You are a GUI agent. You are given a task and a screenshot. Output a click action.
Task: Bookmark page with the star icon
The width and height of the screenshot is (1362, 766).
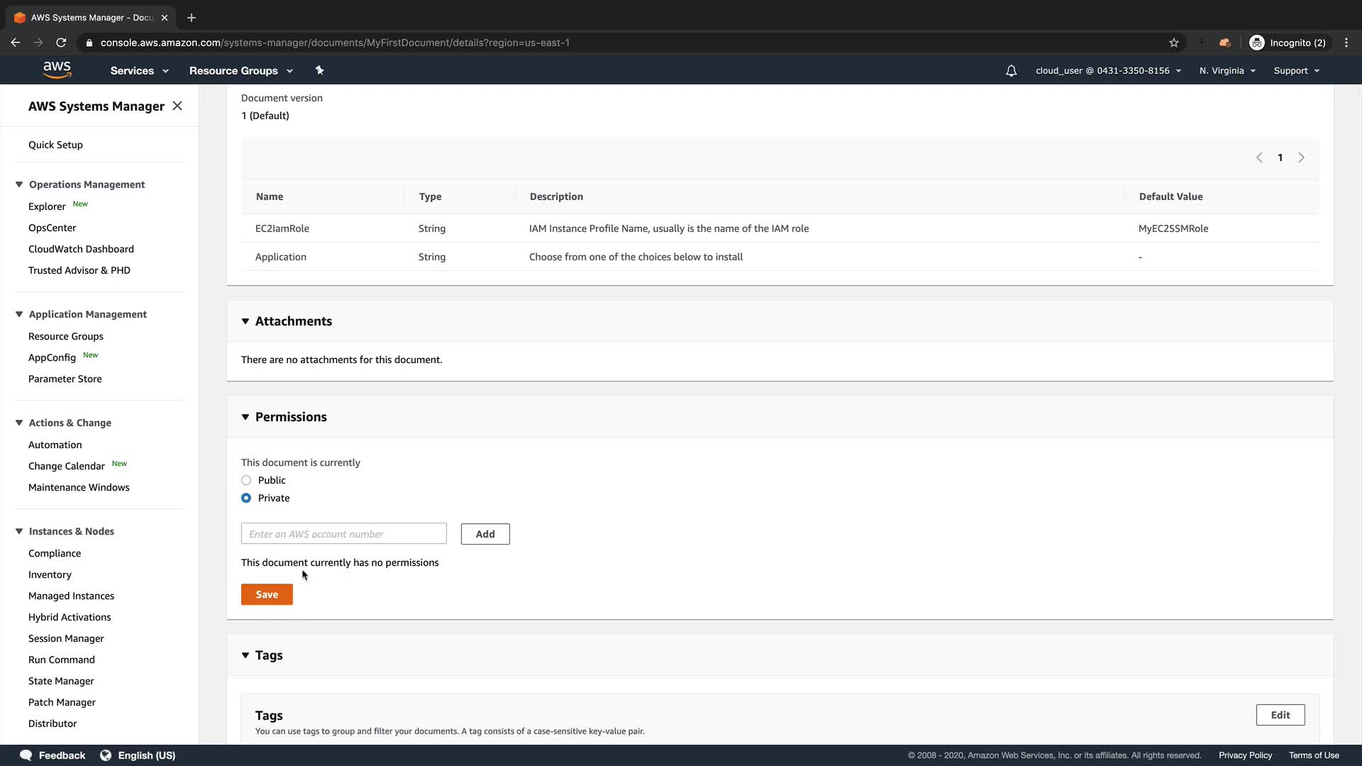click(x=1174, y=43)
